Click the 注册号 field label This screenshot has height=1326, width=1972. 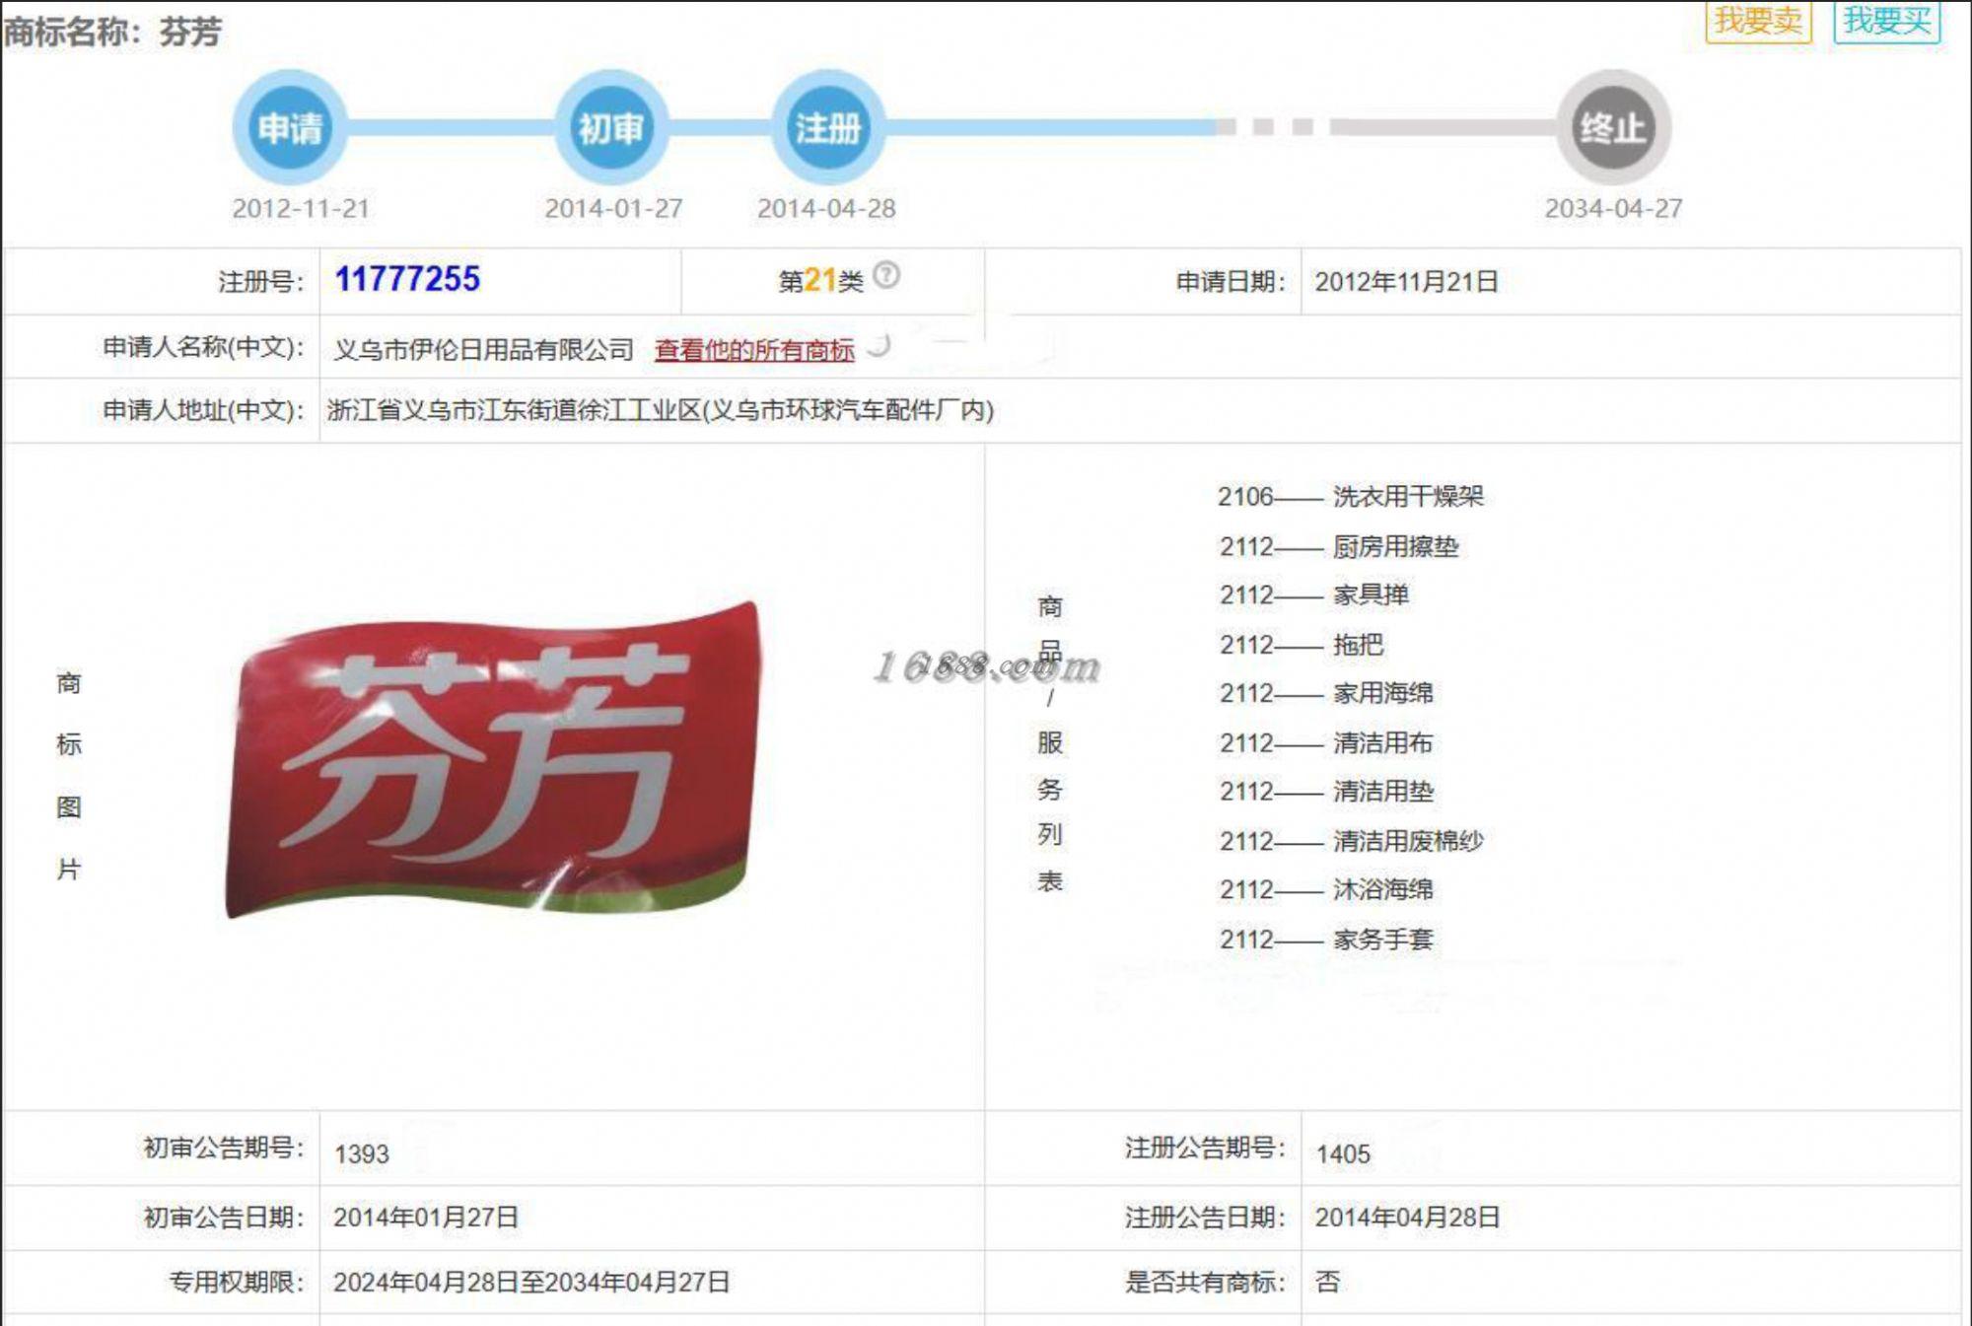[x=261, y=282]
